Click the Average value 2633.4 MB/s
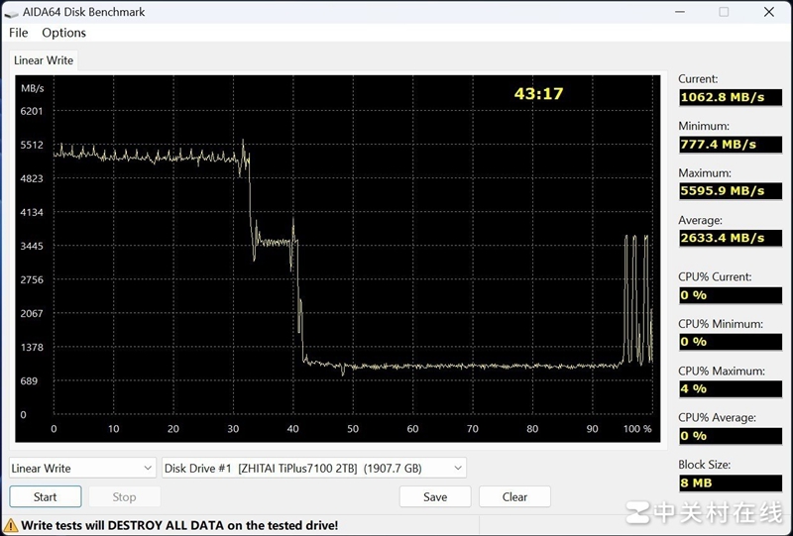Screen dimensions: 793x536 (731, 238)
